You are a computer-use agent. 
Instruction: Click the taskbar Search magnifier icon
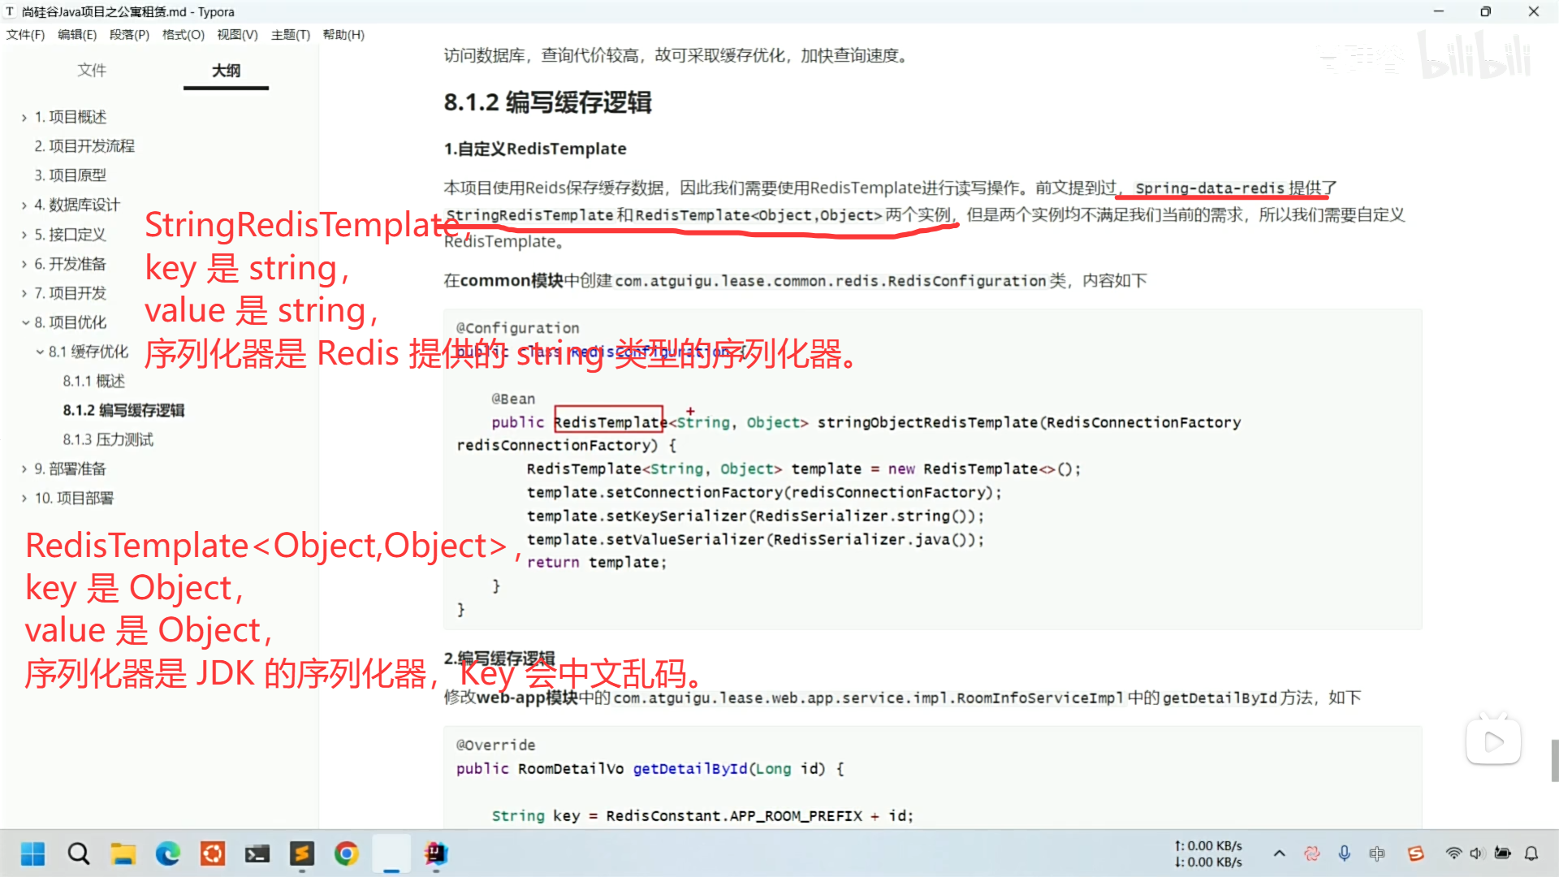pos(79,853)
